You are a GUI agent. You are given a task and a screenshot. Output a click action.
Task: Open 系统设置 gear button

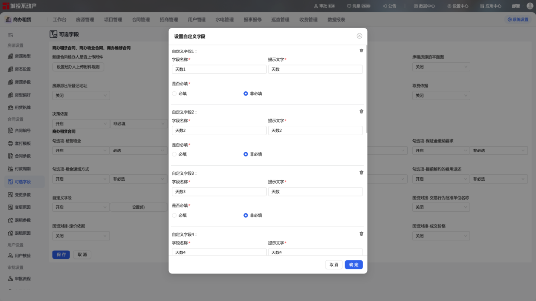[518, 20]
